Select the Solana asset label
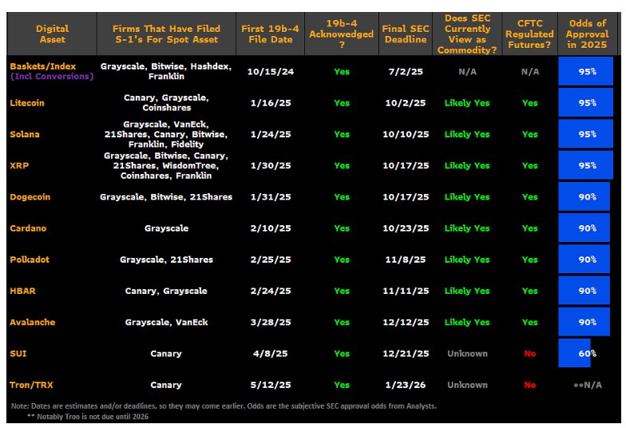This screenshot has width=626, height=428. (x=25, y=134)
